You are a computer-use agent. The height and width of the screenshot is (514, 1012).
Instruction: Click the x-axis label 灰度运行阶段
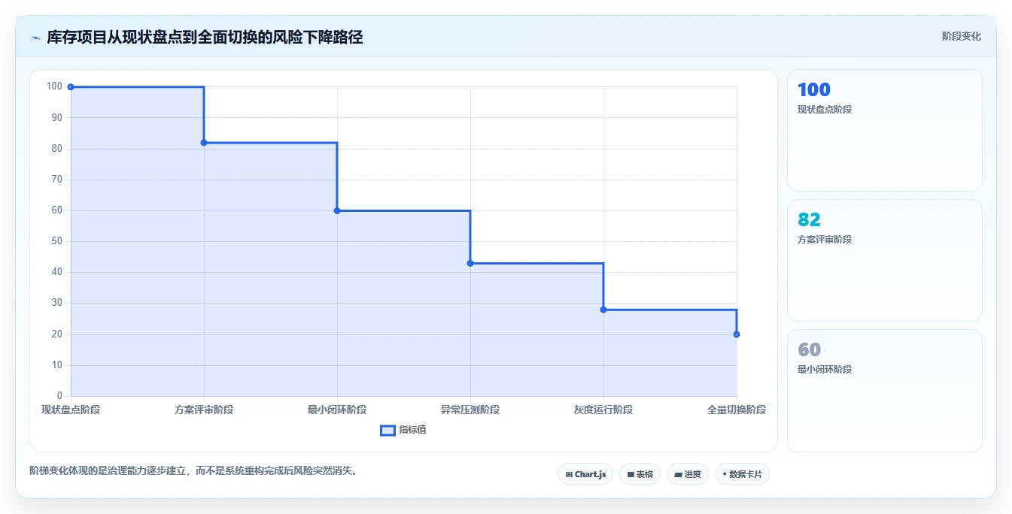click(603, 410)
